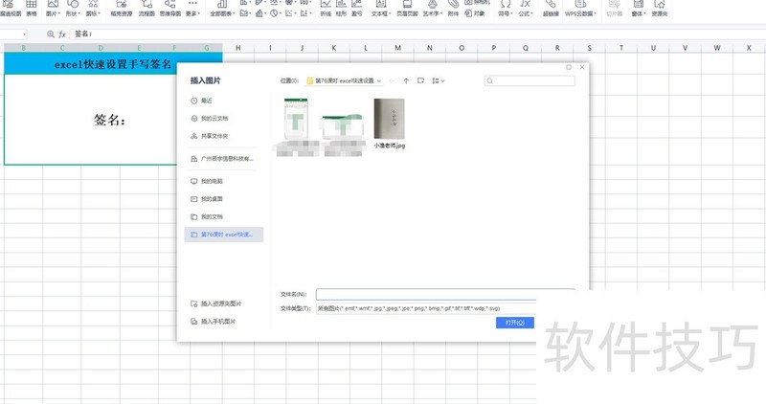Viewport: 766px width, 404px height.
Task: Click the 流程图 (Flowchart) ribbon icon
Action: 146,8
